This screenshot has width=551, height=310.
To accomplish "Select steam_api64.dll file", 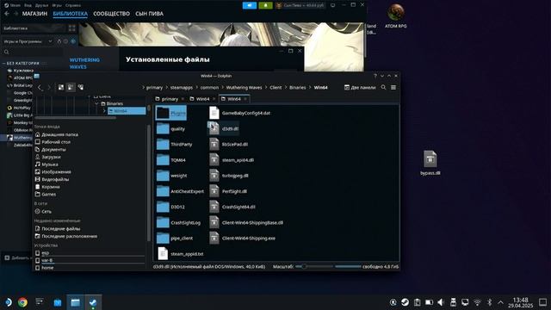I will pos(232,160).
